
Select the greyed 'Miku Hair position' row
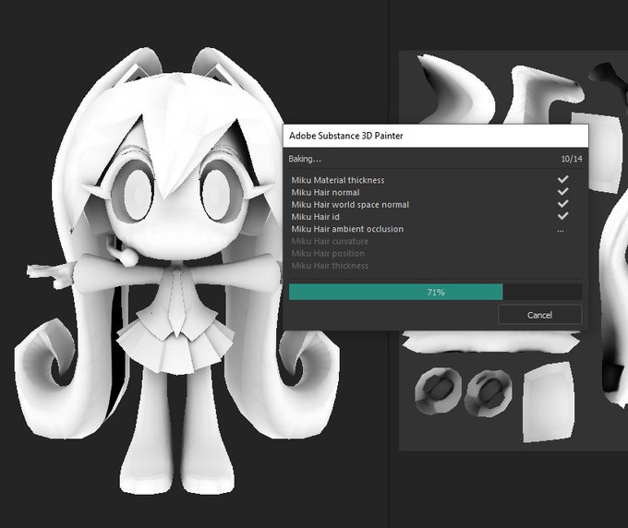pyautogui.click(x=435, y=254)
